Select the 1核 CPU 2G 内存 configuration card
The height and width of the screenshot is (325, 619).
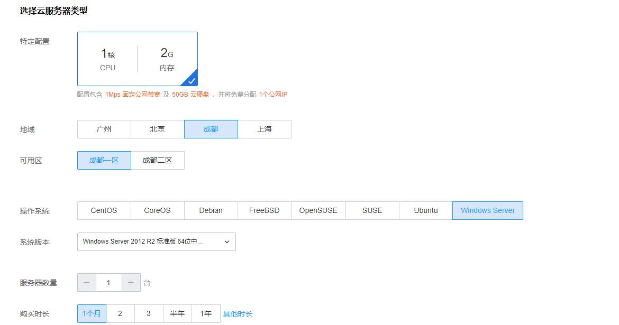[138, 59]
